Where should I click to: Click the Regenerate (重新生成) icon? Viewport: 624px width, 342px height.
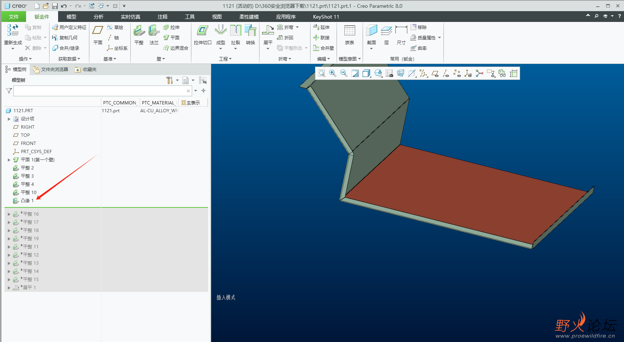click(x=13, y=30)
